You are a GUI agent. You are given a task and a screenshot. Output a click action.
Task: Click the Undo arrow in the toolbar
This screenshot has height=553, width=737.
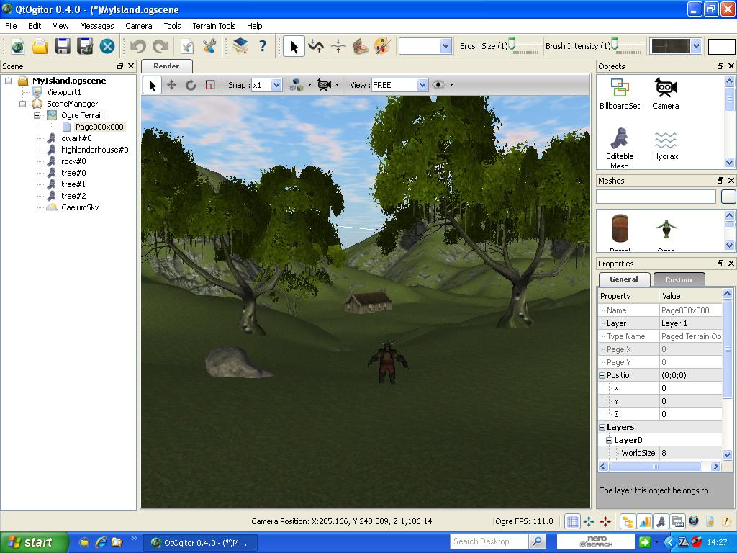click(137, 46)
